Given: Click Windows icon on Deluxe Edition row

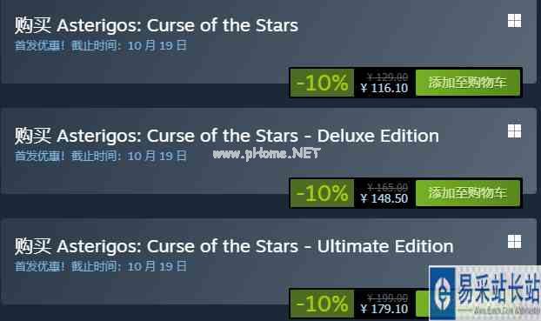Looking at the screenshot, I should (x=514, y=130).
